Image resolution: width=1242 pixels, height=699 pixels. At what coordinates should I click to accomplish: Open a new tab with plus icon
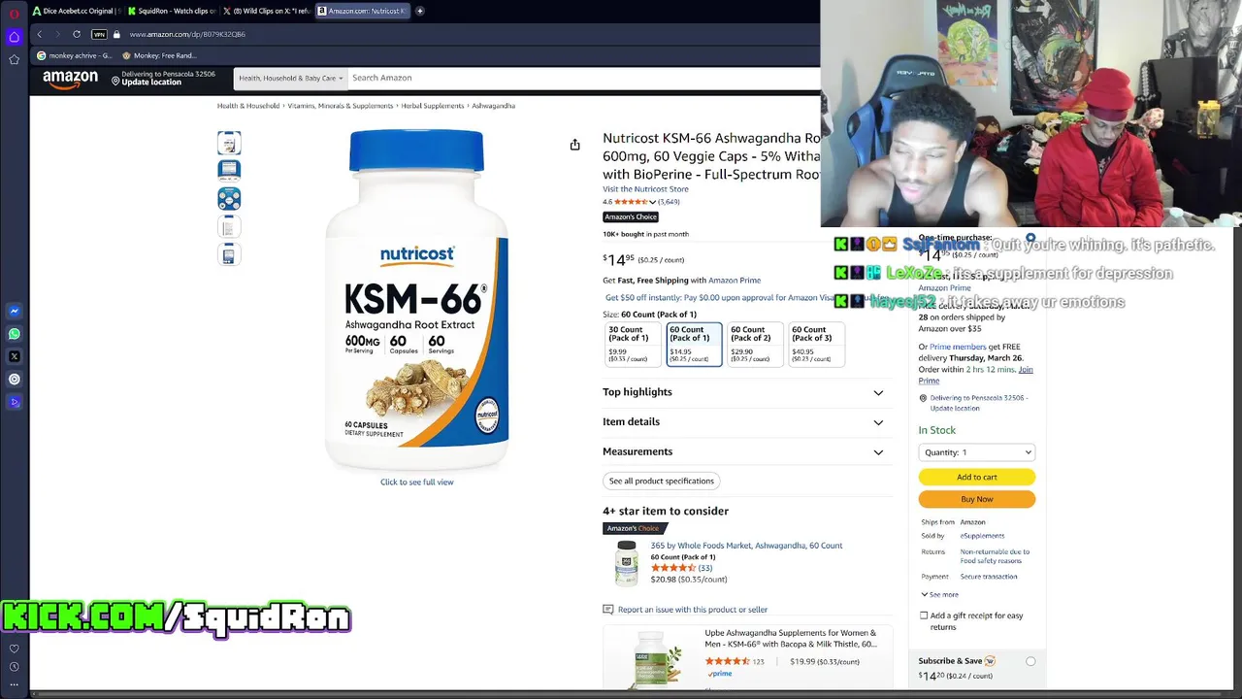tap(419, 11)
